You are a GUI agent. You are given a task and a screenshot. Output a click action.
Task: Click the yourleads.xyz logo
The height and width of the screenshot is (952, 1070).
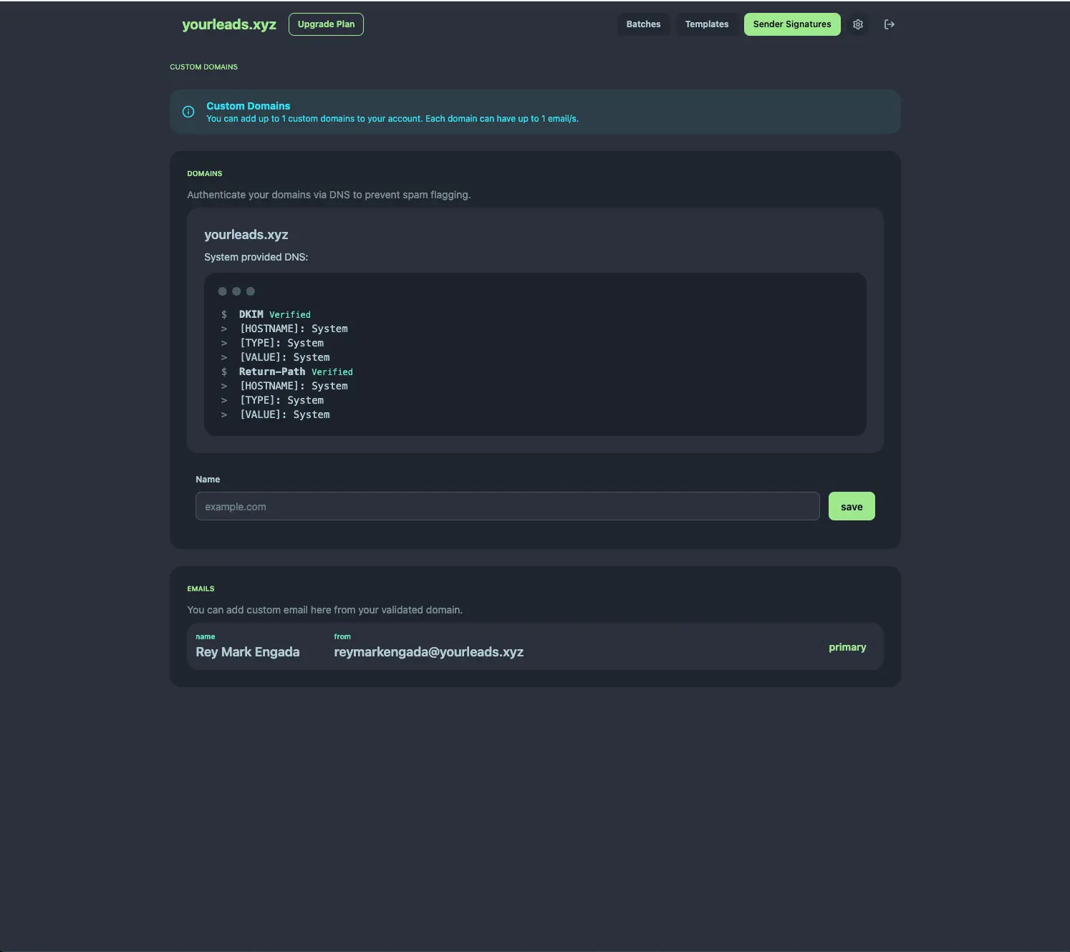coord(229,24)
